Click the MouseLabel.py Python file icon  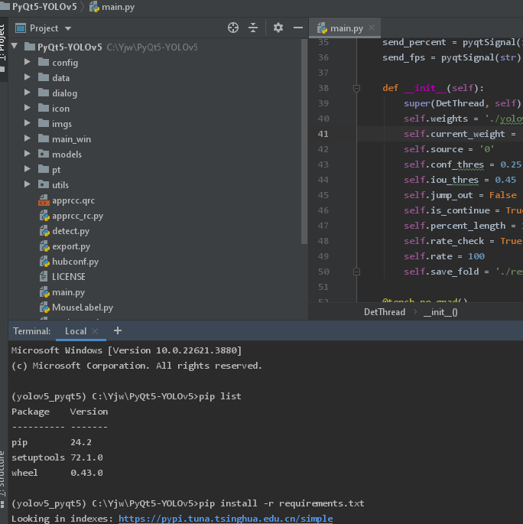(44, 307)
